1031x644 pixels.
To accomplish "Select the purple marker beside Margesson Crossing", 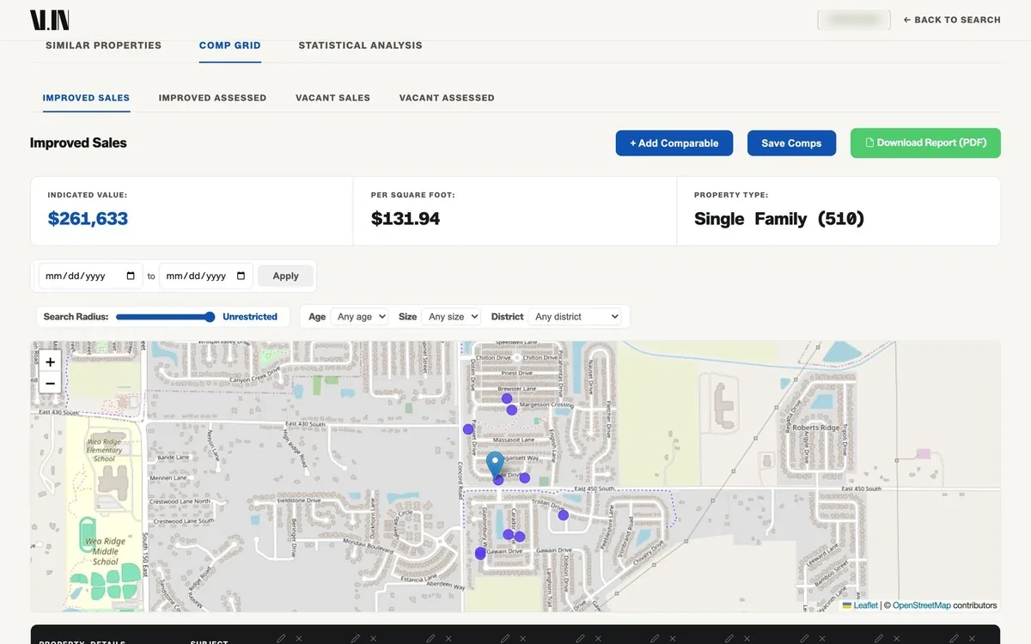I will tap(512, 410).
